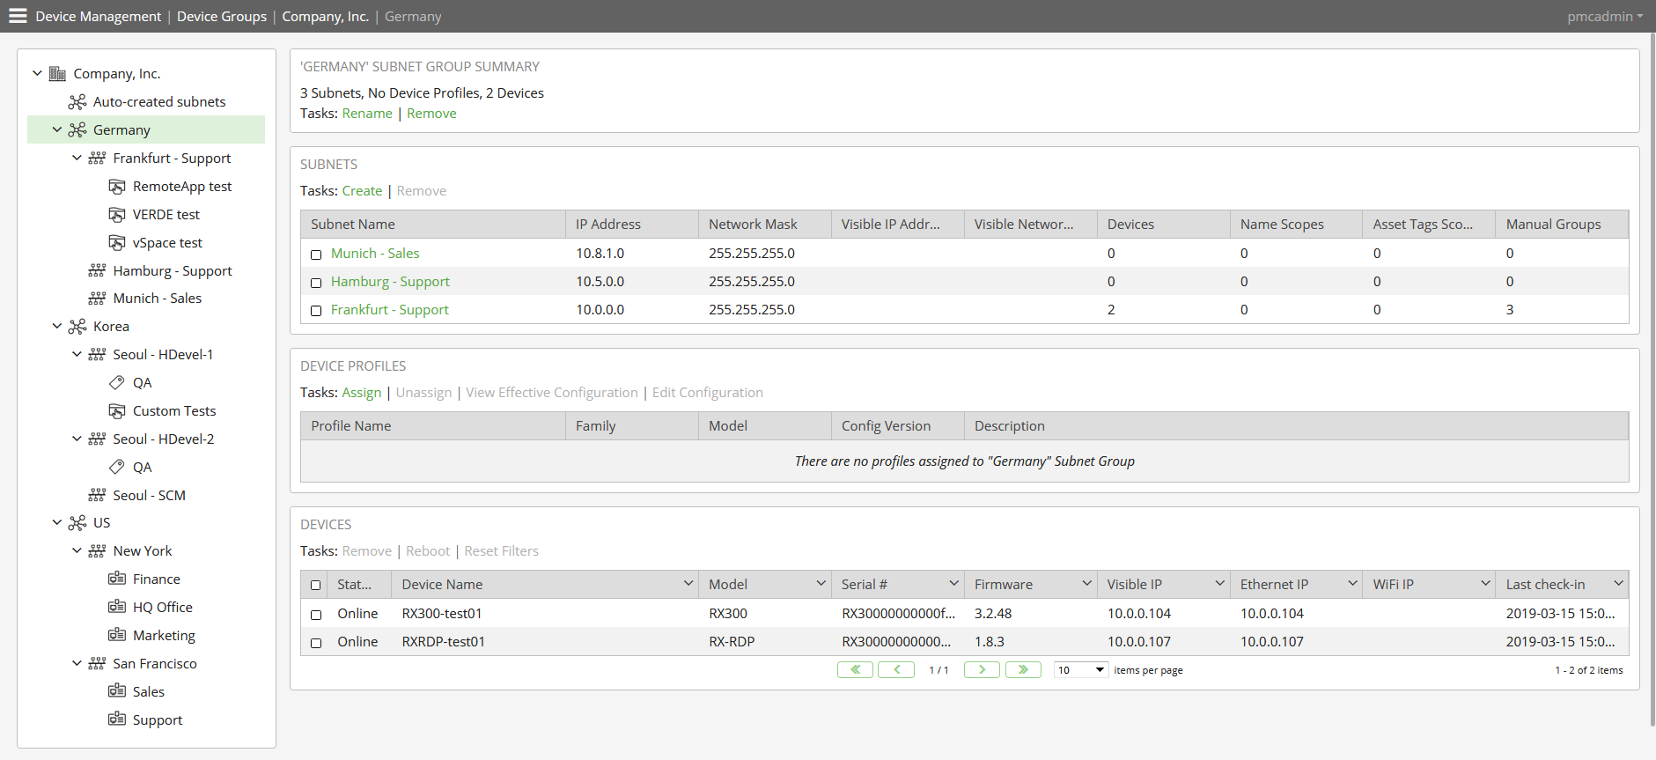Collapse the Frankfurt - Support tree node
The image size is (1656, 760).
pyautogui.click(x=77, y=159)
